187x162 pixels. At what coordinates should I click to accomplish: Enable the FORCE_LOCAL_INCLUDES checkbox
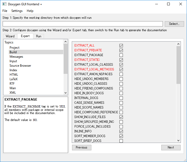click(121, 127)
